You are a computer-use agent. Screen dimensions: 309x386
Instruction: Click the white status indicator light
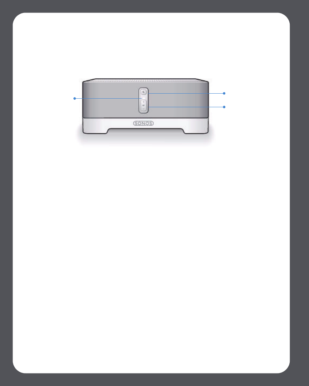click(143, 98)
